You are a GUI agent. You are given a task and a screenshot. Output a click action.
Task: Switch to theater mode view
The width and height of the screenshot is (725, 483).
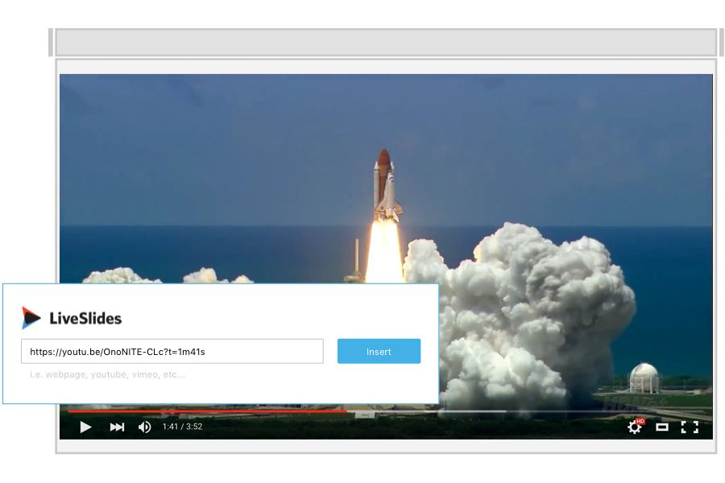[662, 427]
